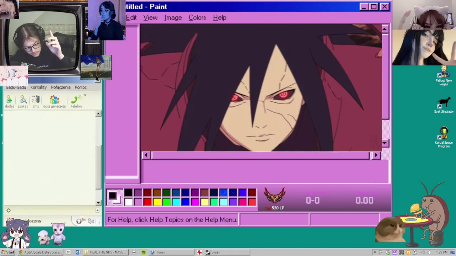Click Paint canvas vertical scroll up arrow
Viewport: 456px width, 256px height.
(385, 29)
